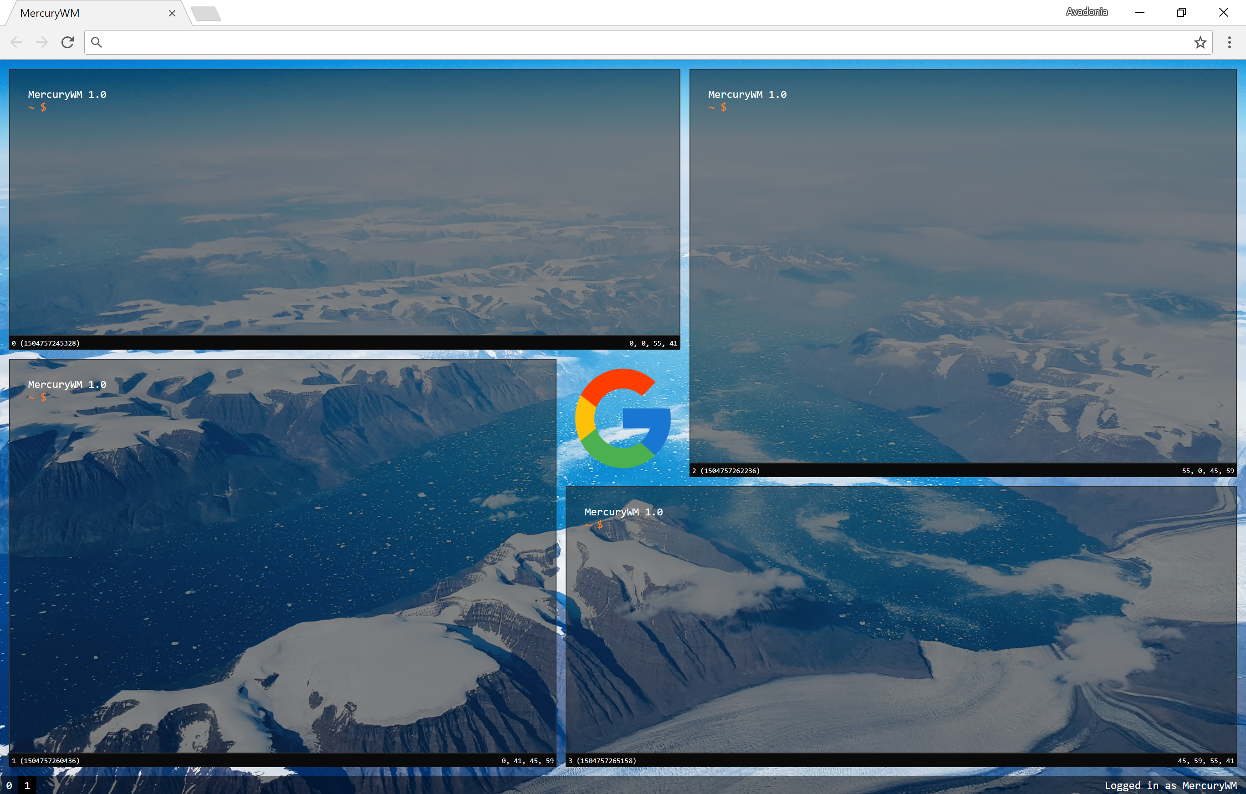Switch to workspace 1

(x=27, y=785)
